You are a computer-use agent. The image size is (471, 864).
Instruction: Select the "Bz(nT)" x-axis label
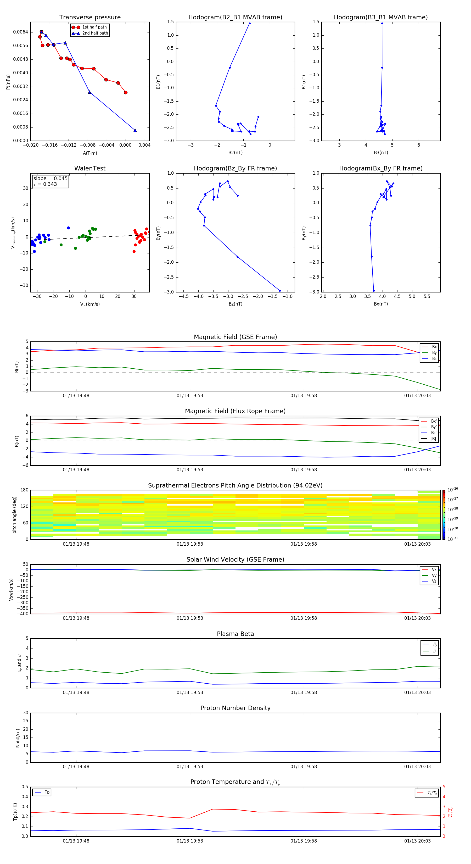tap(235, 304)
